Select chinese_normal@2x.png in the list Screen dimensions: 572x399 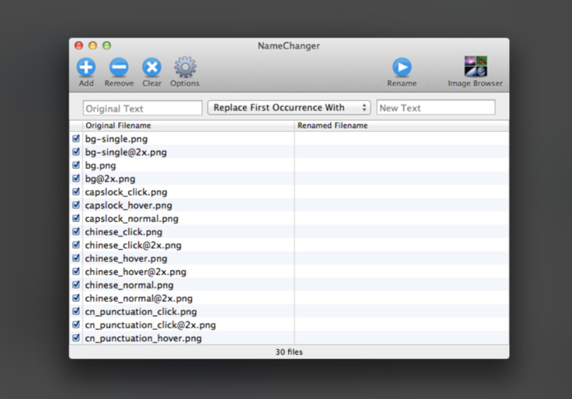pyautogui.click(x=139, y=299)
